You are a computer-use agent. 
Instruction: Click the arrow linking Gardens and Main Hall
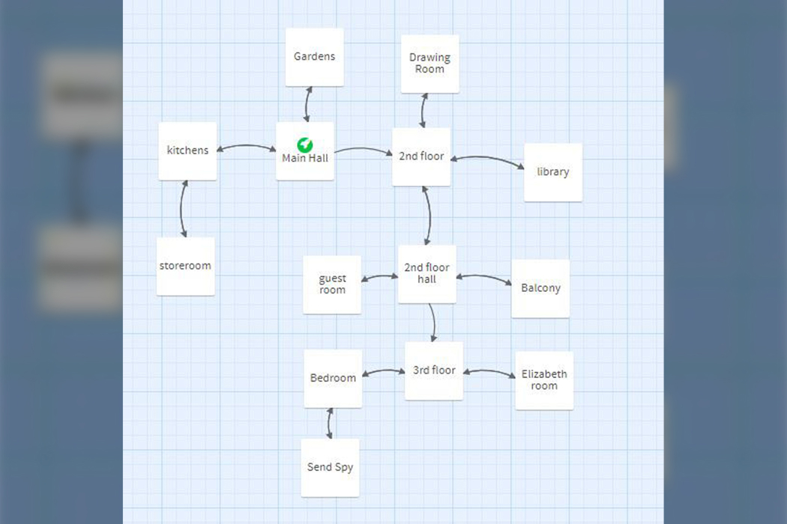point(307,105)
